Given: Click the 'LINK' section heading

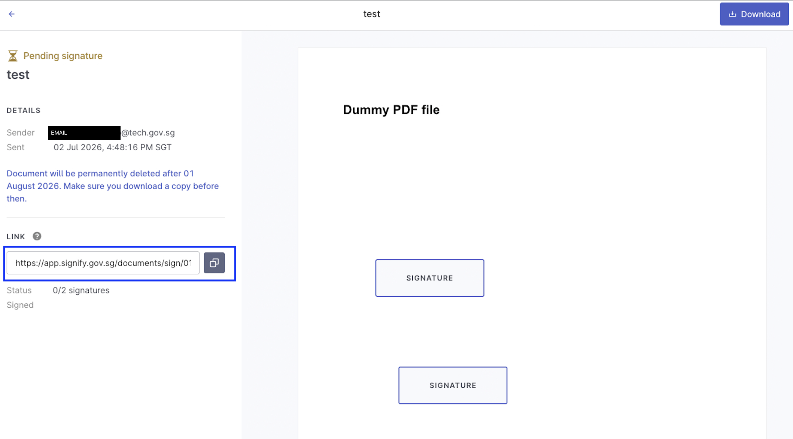Looking at the screenshot, I should coord(16,236).
